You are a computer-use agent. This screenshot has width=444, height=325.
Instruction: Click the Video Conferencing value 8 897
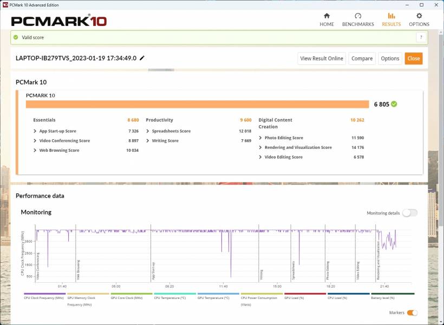coord(133,140)
